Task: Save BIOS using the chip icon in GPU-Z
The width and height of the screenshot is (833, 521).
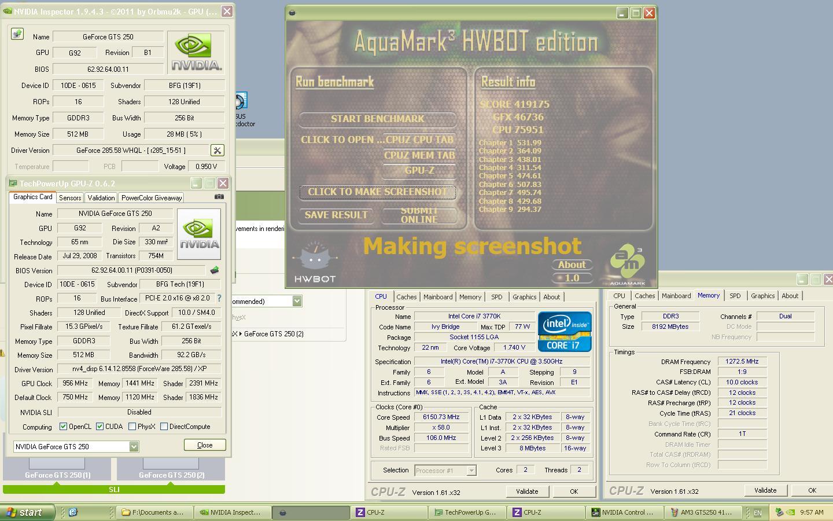Action: [215, 270]
